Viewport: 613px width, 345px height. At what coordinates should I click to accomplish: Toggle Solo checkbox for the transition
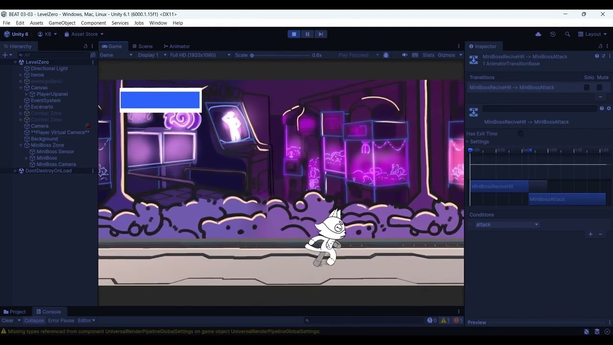click(587, 87)
